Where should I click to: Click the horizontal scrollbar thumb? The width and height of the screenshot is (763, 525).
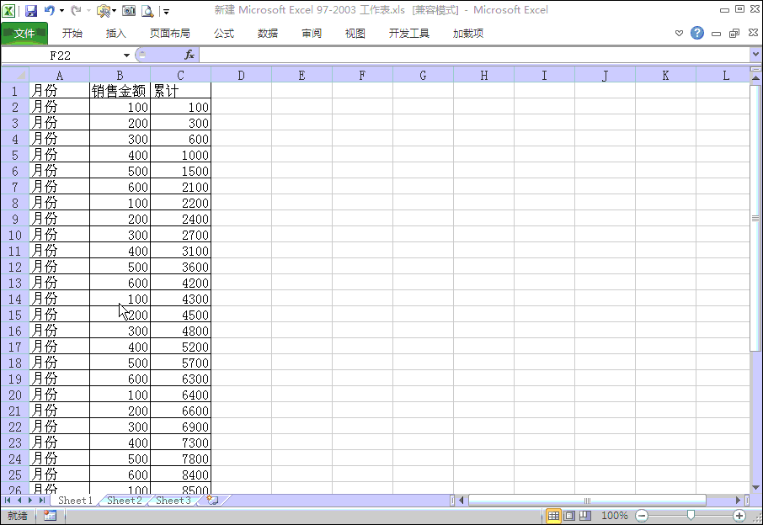click(x=587, y=501)
